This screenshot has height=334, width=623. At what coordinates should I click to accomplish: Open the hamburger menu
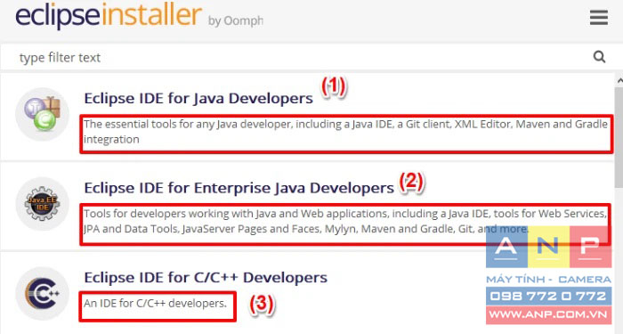pyautogui.click(x=598, y=18)
